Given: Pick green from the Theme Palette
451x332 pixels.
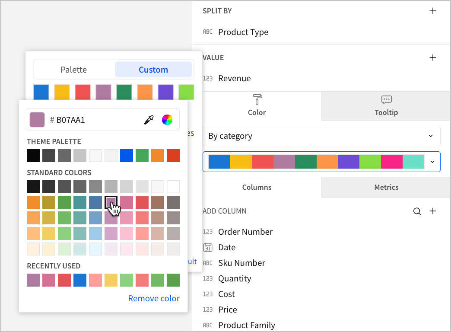Looking at the screenshot, I should 142,156.
